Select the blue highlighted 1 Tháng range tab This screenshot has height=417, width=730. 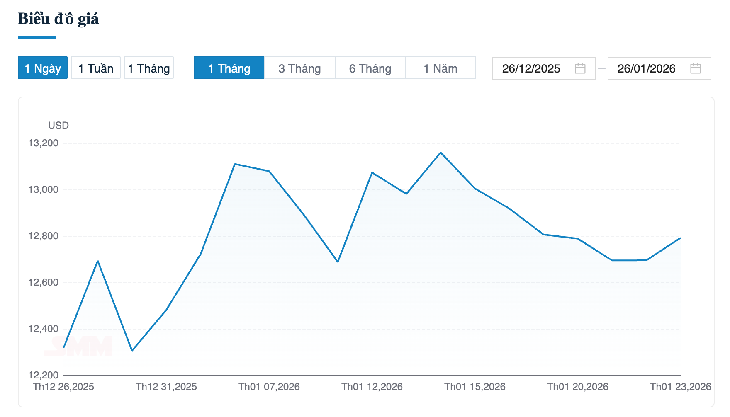(229, 68)
